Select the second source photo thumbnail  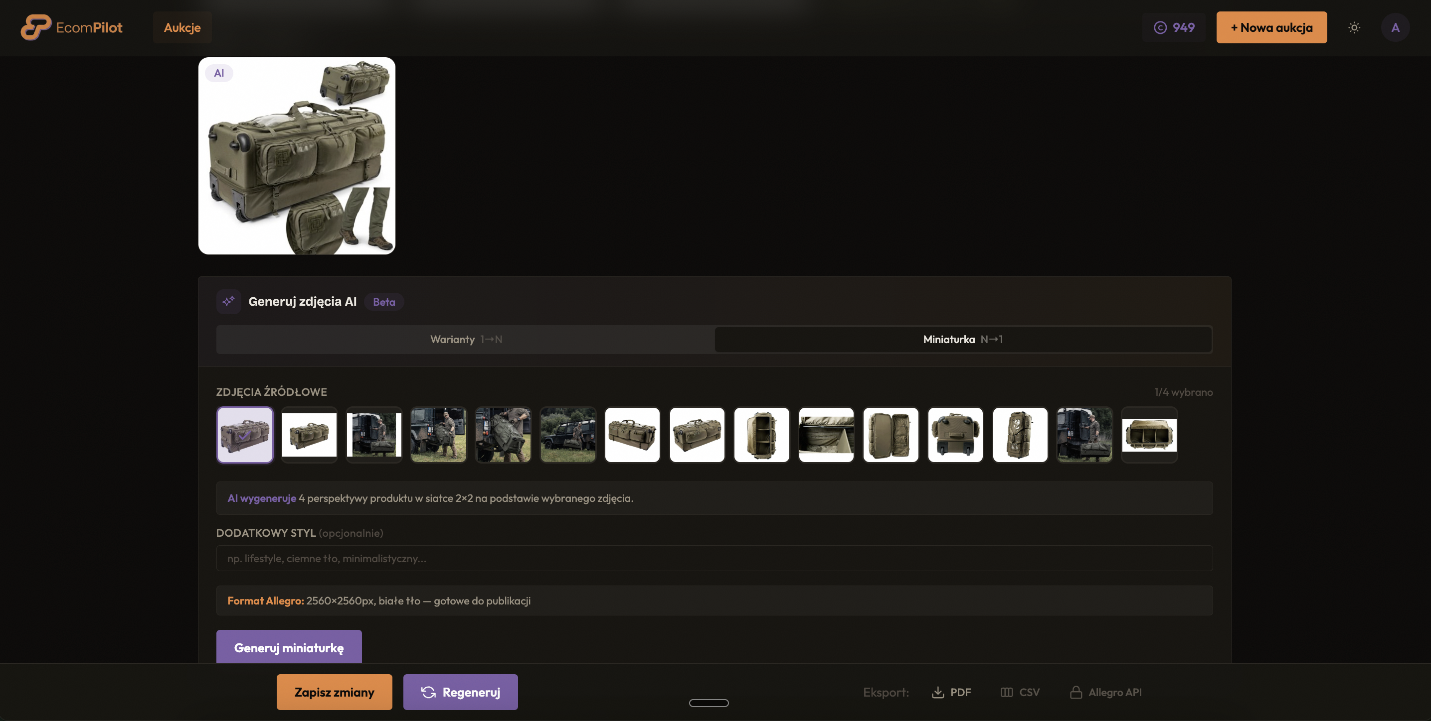pos(310,435)
